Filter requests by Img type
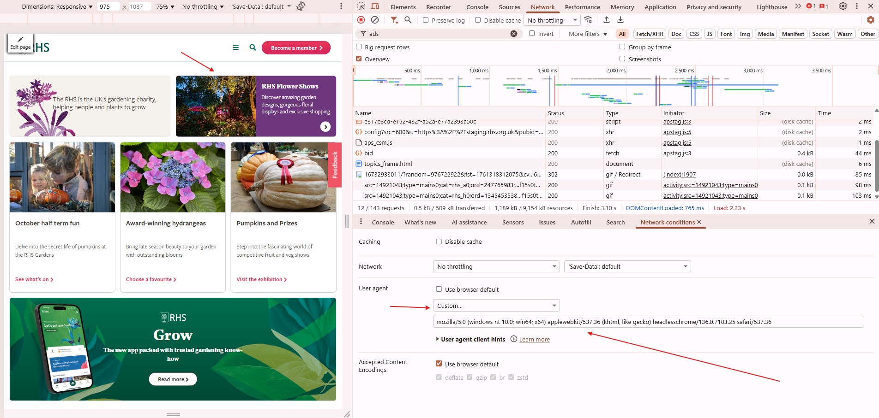This screenshot has width=879, height=418. 745,34
